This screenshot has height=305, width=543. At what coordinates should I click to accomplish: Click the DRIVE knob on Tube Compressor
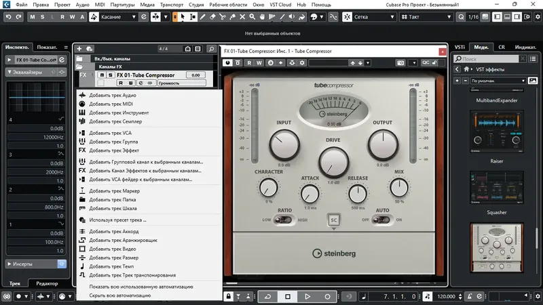(x=333, y=161)
